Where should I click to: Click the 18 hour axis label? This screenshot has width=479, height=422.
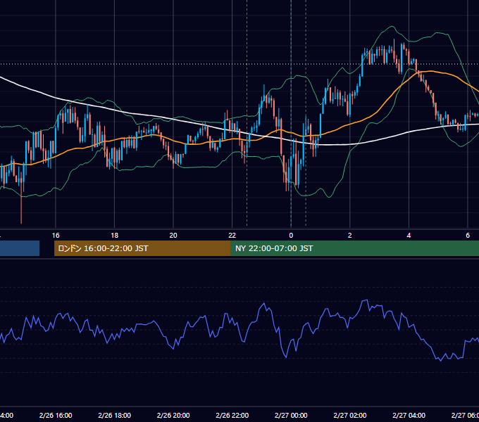(x=115, y=235)
